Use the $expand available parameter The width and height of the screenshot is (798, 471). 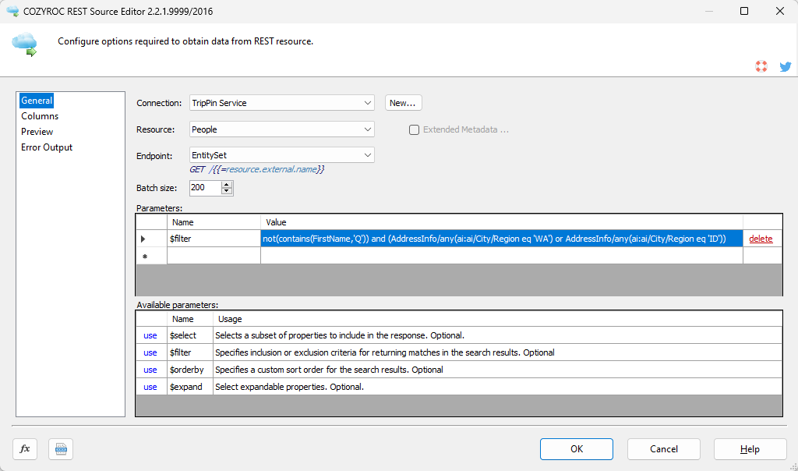tap(150, 387)
